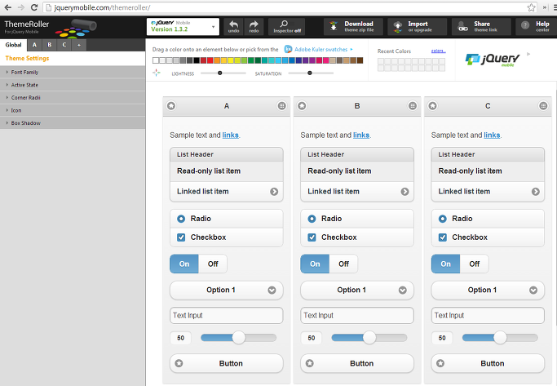
Task: Select the Radio option in swatch A
Action: click(227, 219)
